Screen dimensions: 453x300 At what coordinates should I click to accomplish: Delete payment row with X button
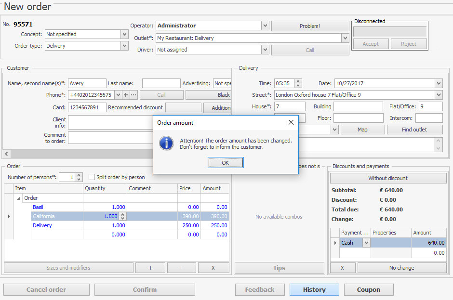pos(342,268)
